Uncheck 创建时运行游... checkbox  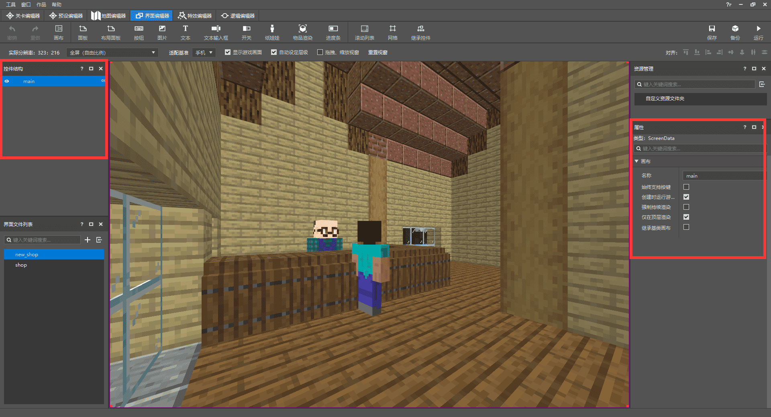686,197
